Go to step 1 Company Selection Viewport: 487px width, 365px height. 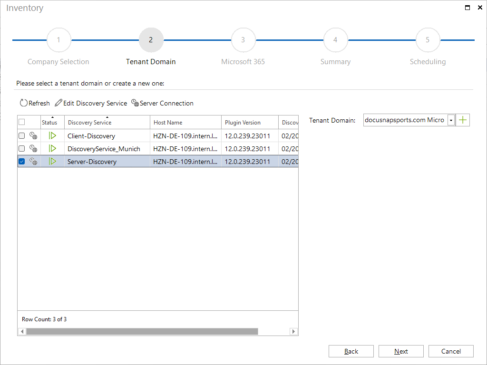point(58,40)
